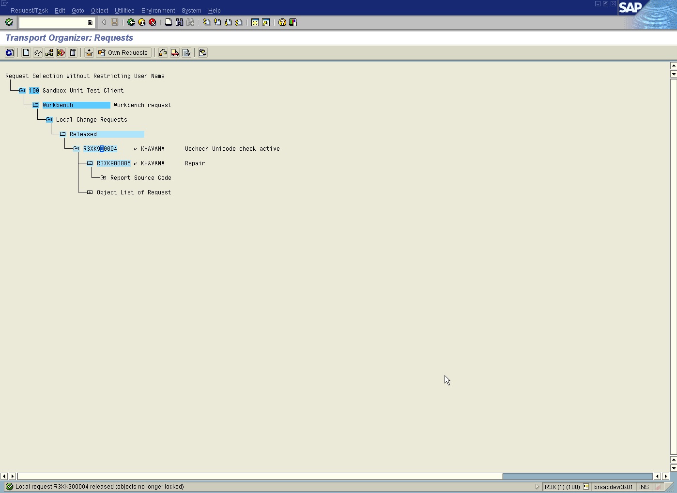Select request R3XK900004 in the tree
Viewport: 677px width, 493px height.
[100, 148]
